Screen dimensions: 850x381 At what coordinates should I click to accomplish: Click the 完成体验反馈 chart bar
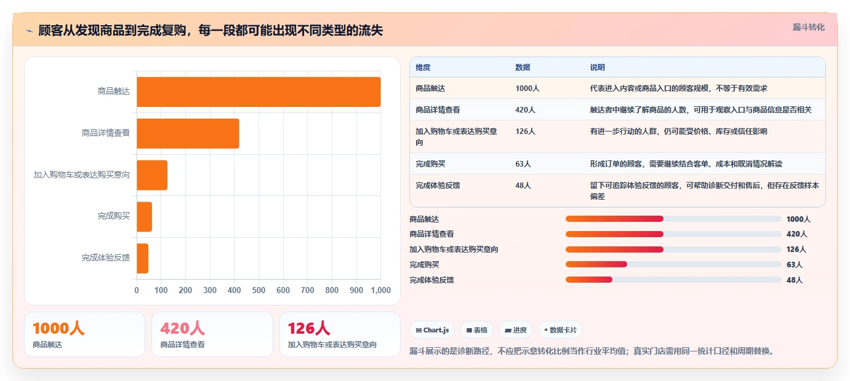(x=142, y=258)
